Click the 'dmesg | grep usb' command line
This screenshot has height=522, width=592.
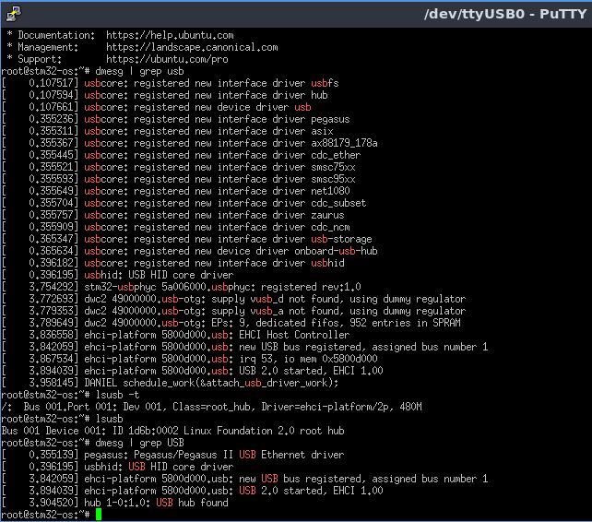point(92,71)
